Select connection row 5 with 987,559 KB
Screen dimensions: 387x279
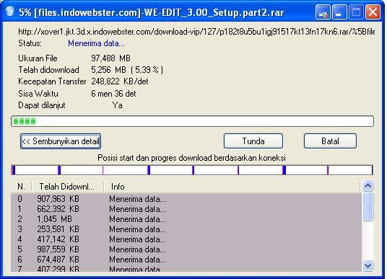point(186,249)
